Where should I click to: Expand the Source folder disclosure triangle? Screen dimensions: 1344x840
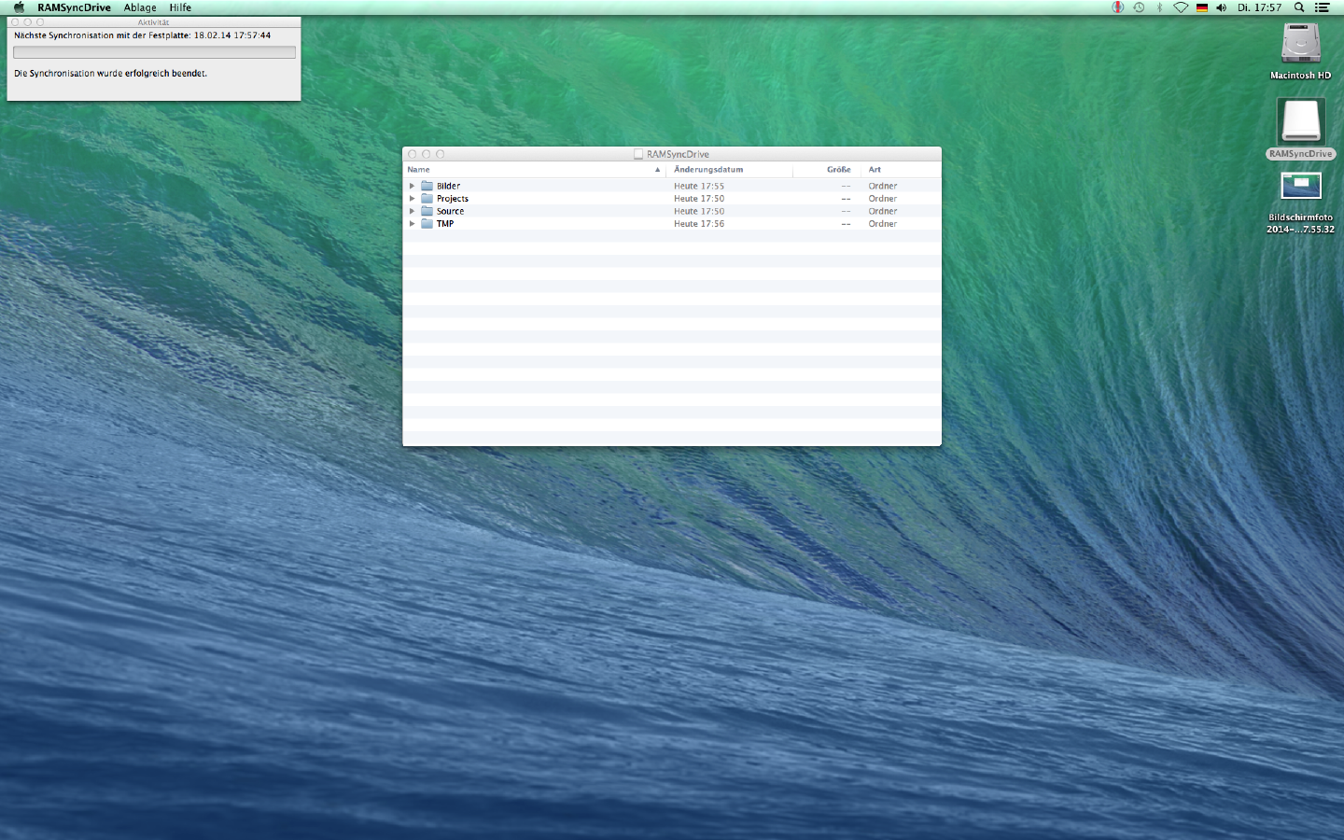click(412, 211)
